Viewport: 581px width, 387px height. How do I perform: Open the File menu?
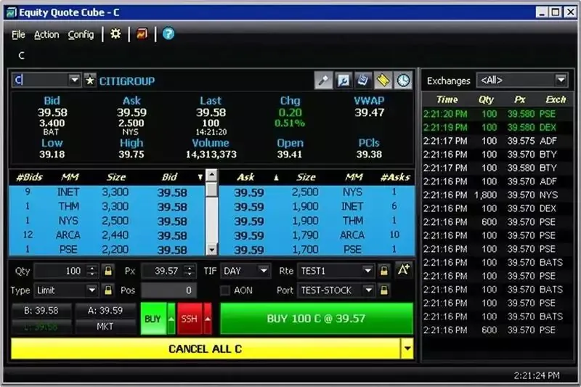(x=18, y=34)
